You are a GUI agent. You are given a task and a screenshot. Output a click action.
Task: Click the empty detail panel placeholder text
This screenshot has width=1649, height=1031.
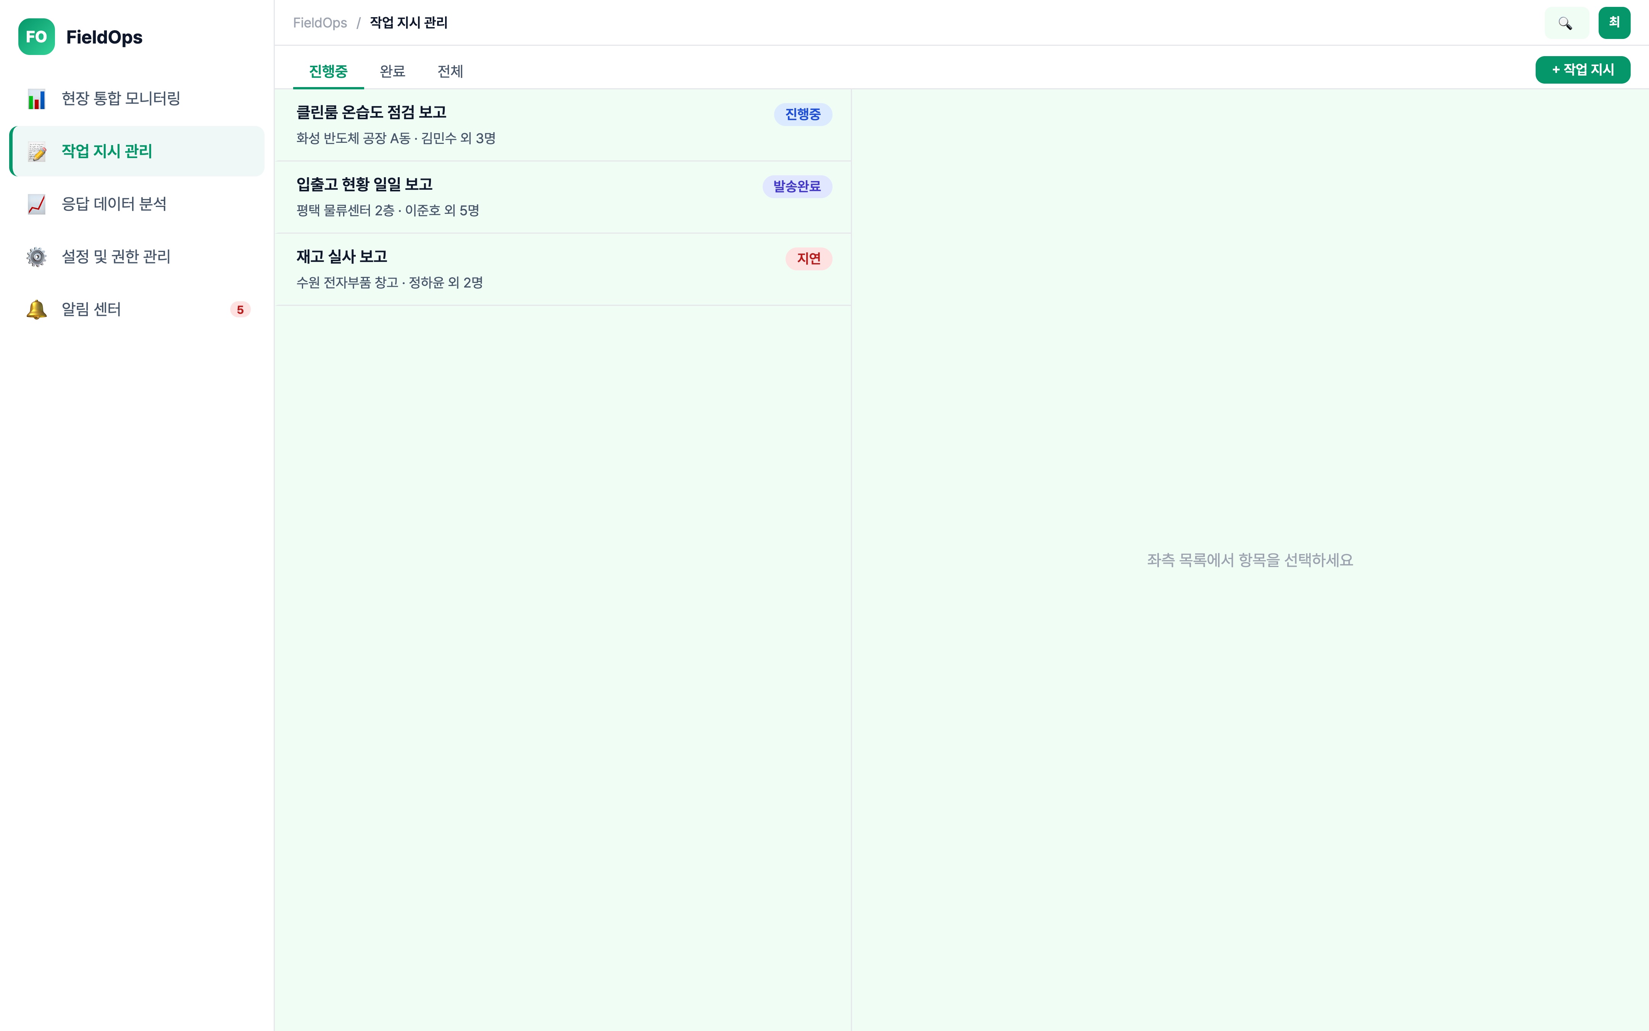[x=1249, y=560]
